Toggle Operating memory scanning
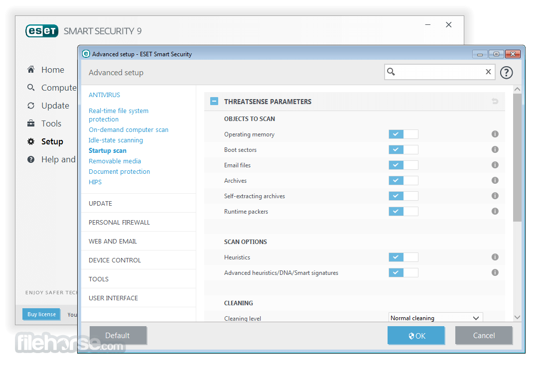The image size is (540, 368). pos(404,134)
